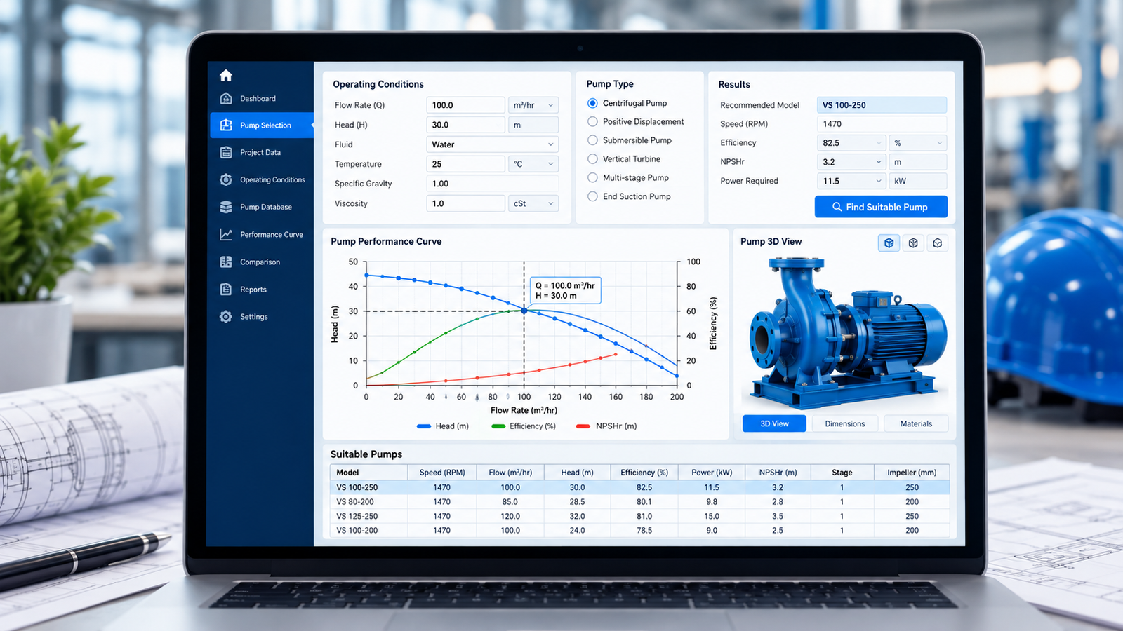The image size is (1123, 631).
Task: Click the Efficiency (%) column header
Action: [644, 473]
